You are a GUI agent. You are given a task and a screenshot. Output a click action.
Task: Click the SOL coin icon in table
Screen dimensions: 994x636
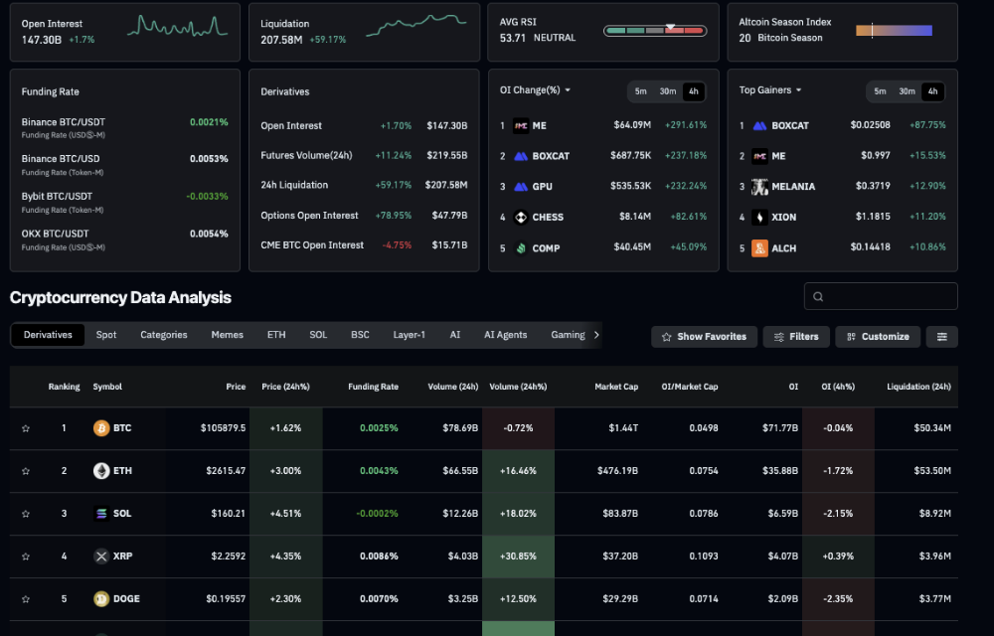tap(101, 513)
